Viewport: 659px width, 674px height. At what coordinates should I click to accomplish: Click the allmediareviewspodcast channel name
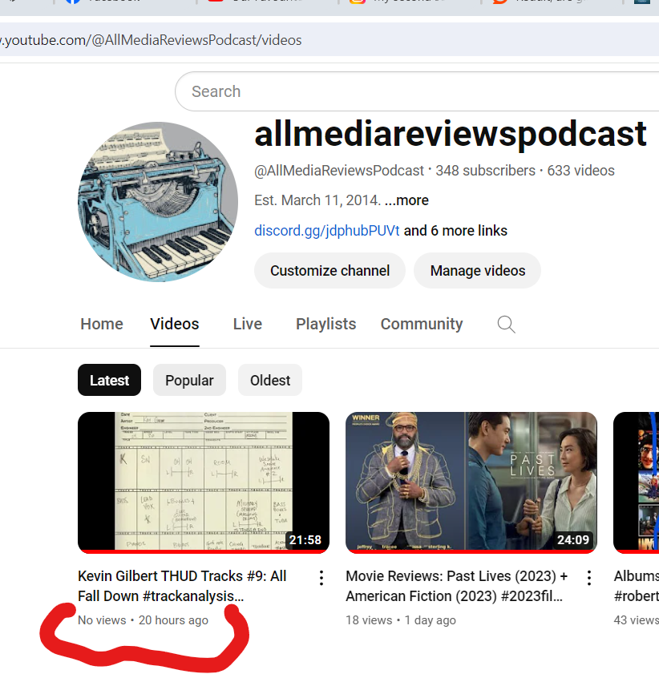click(x=451, y=134)
